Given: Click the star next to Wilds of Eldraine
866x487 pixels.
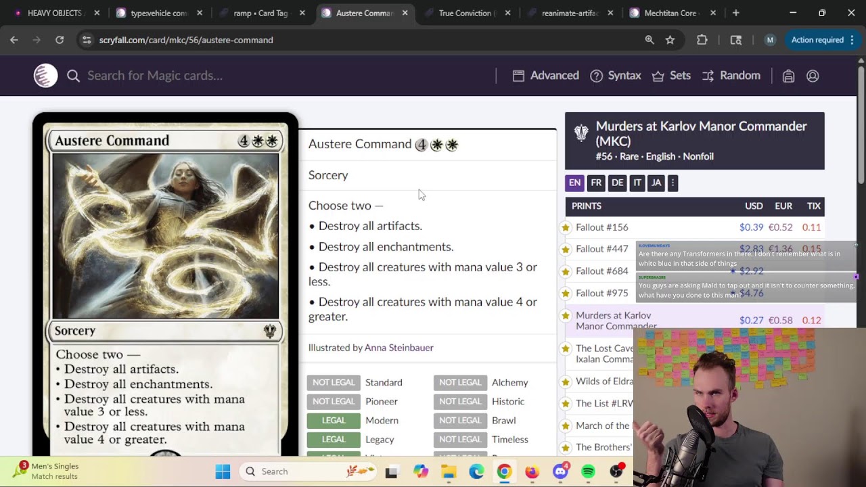Looking at the screenshot, I should pos(566,382).
